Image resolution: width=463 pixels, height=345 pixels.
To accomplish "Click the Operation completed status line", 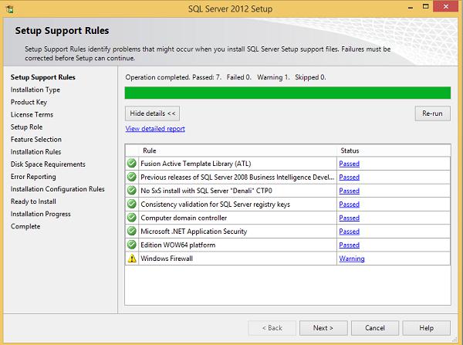I will pos(225,77).
